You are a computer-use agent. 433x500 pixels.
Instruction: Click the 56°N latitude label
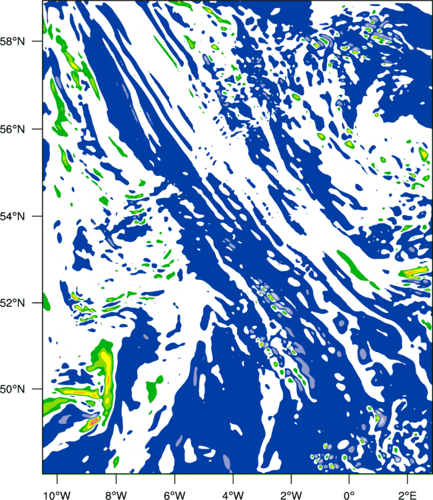13,129
